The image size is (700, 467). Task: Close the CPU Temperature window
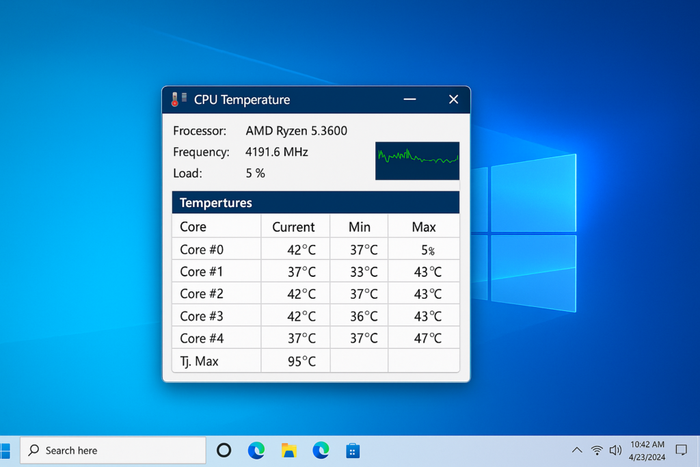point(454,99)
